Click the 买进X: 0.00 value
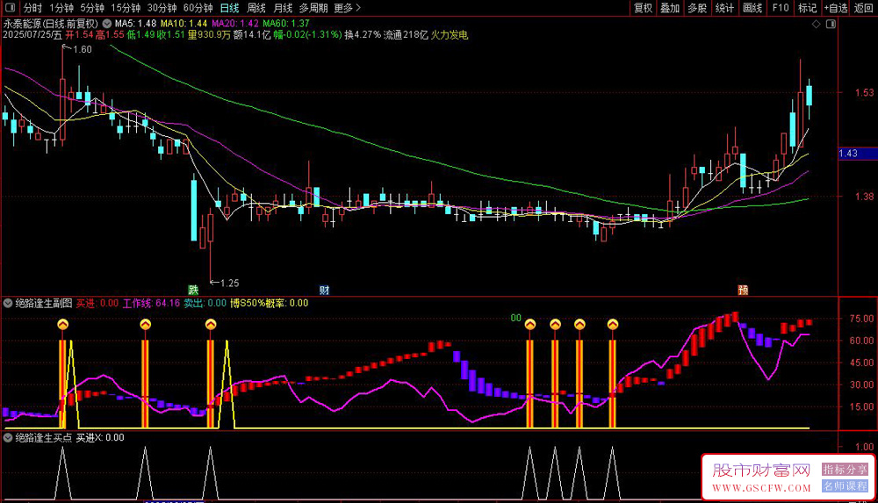 pyautogui.click(x=100, y=437)
